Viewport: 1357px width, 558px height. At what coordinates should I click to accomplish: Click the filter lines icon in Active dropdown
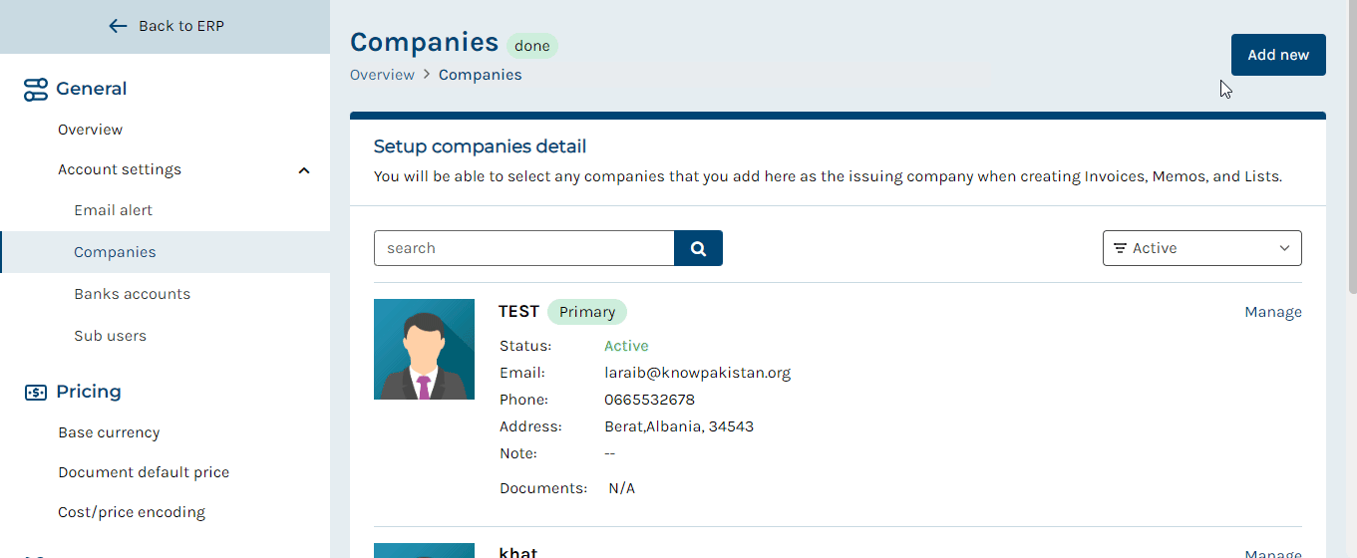1120,248
